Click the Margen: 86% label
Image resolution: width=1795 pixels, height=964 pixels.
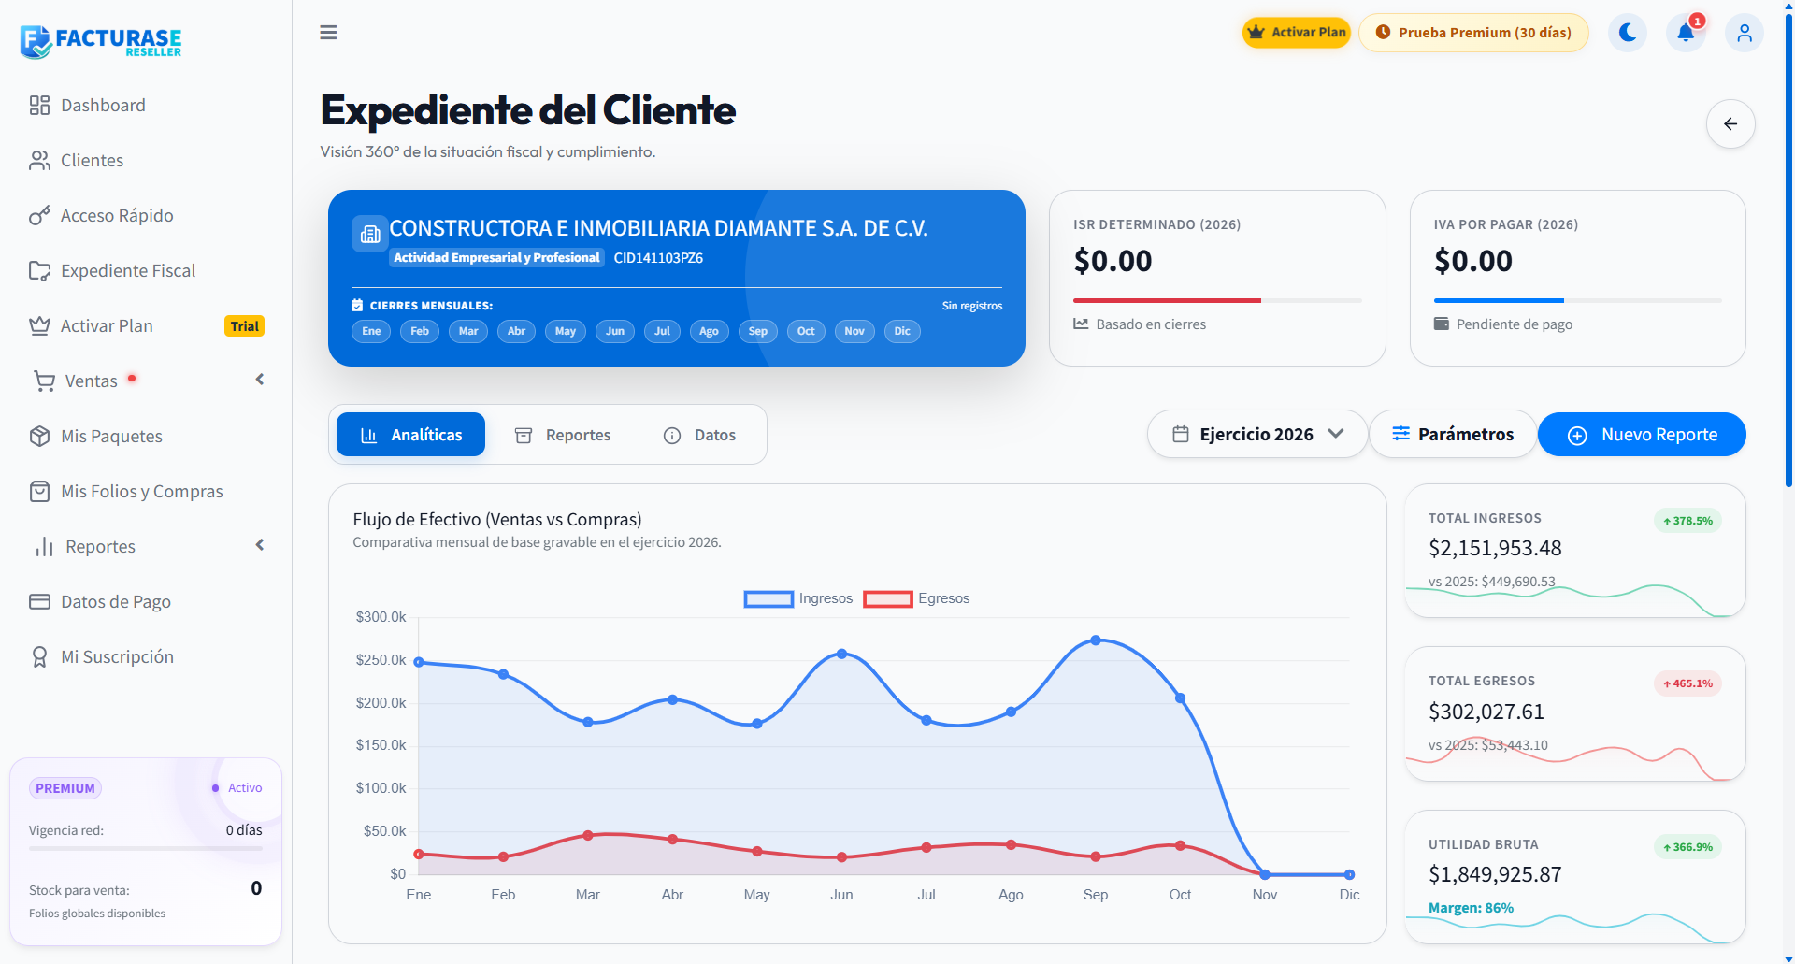point(1471,908)
